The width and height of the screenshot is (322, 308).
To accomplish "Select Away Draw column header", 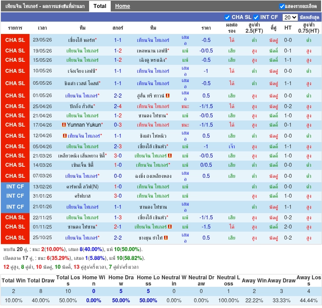I will click(x=281, y=281).
